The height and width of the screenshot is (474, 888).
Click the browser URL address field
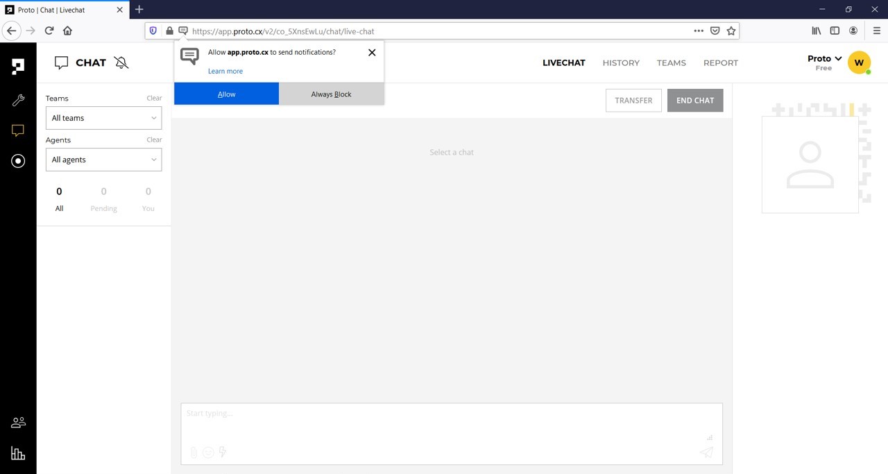coord(441,31)
